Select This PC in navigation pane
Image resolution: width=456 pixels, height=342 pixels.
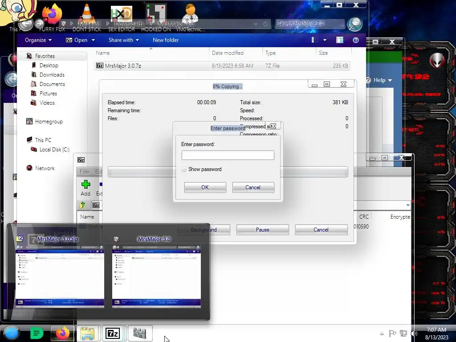coord(43,140)
